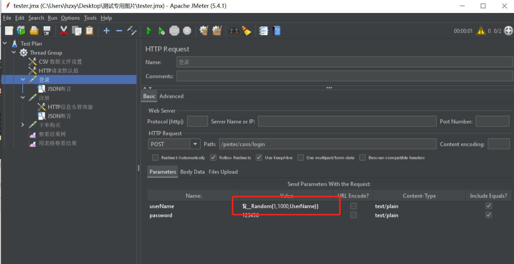
Task: Select the Basic tab
Action: (x=149, y=96)
